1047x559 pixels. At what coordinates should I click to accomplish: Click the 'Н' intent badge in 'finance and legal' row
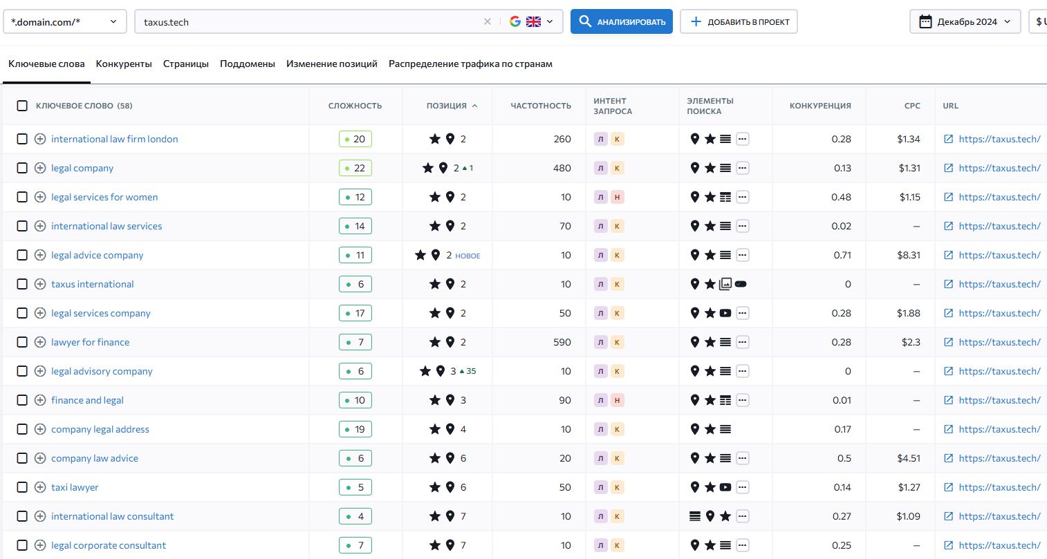(x=618, y=400)
